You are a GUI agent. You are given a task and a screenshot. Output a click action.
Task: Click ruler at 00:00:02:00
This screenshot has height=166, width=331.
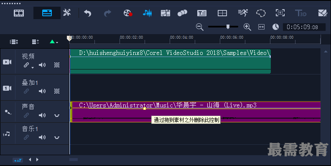click(131, 37)
